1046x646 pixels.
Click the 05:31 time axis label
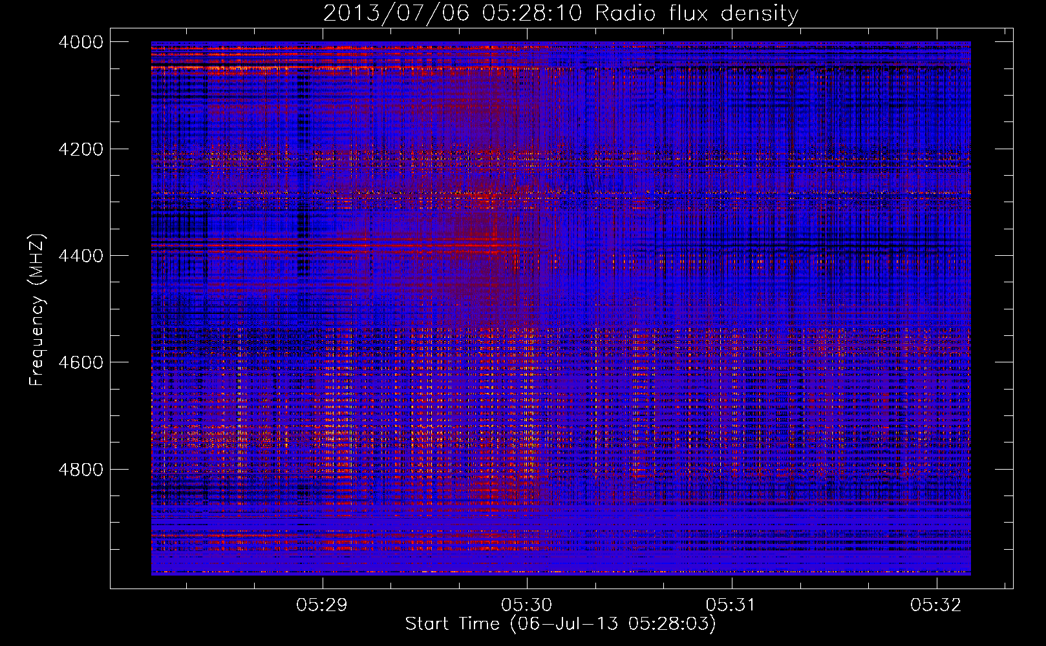[731, 605]
